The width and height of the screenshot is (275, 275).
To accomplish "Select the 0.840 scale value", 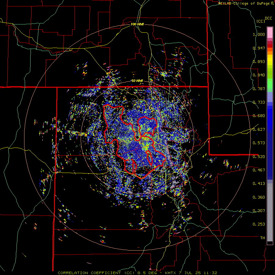I will click(259, 75).
